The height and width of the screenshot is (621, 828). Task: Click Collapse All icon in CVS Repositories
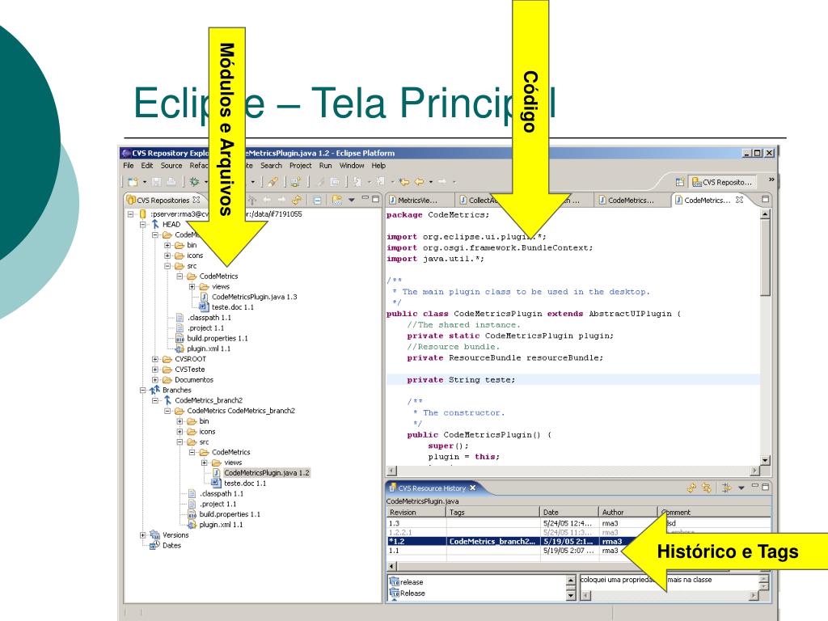(317, 200)
